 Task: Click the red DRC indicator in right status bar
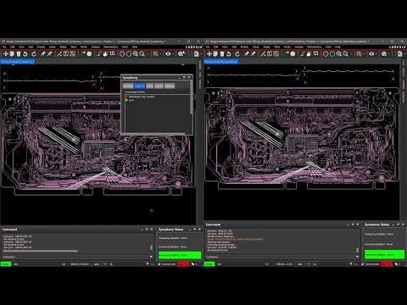pyautogui.click(x=387, y=264)
